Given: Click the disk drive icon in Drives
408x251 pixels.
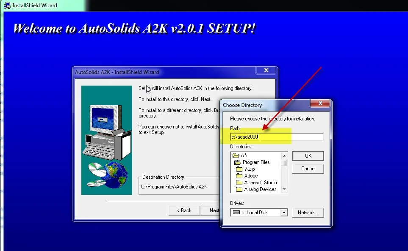Looking at the screenshot, I should (x=236, y=212).
